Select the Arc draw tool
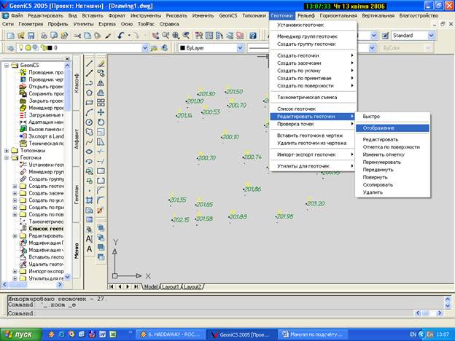This screenshot has width=455, height=341. point(90,112)
